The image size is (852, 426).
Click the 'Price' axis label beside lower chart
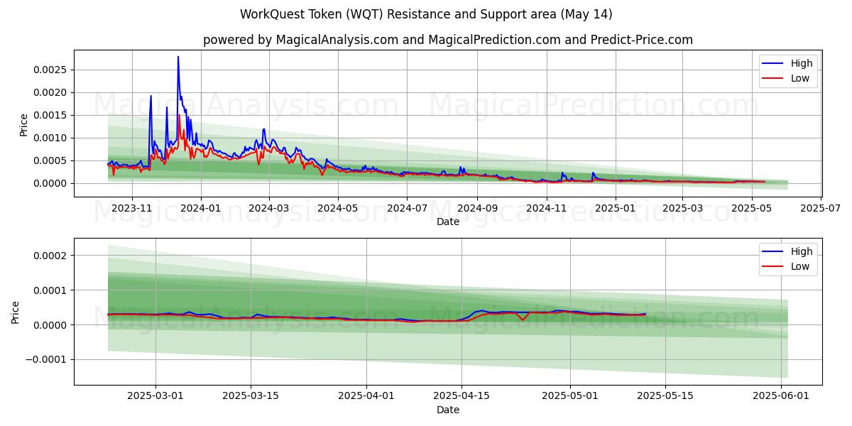16,312
